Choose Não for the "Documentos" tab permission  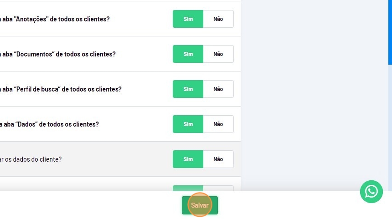pyautogui.click(x=218, y=54)
